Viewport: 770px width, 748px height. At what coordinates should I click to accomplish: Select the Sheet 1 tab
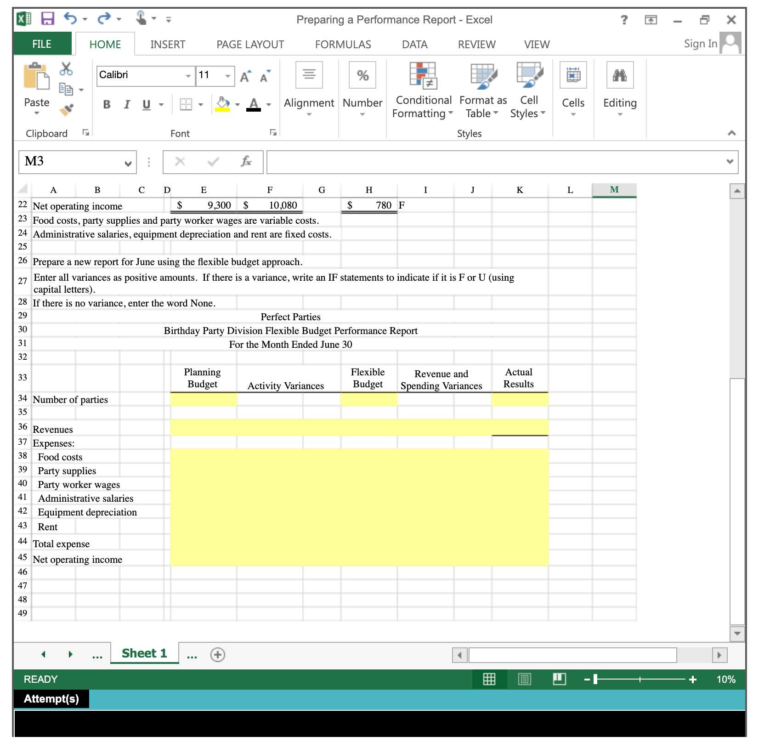(x=144, y=652)
